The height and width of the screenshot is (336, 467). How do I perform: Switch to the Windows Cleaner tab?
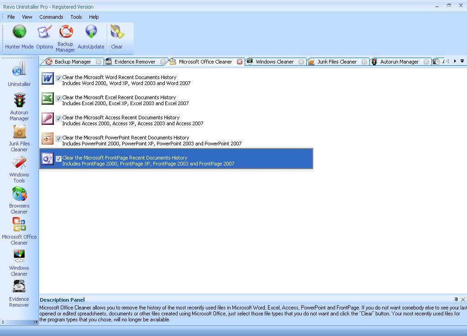click(x=274, y=61)
